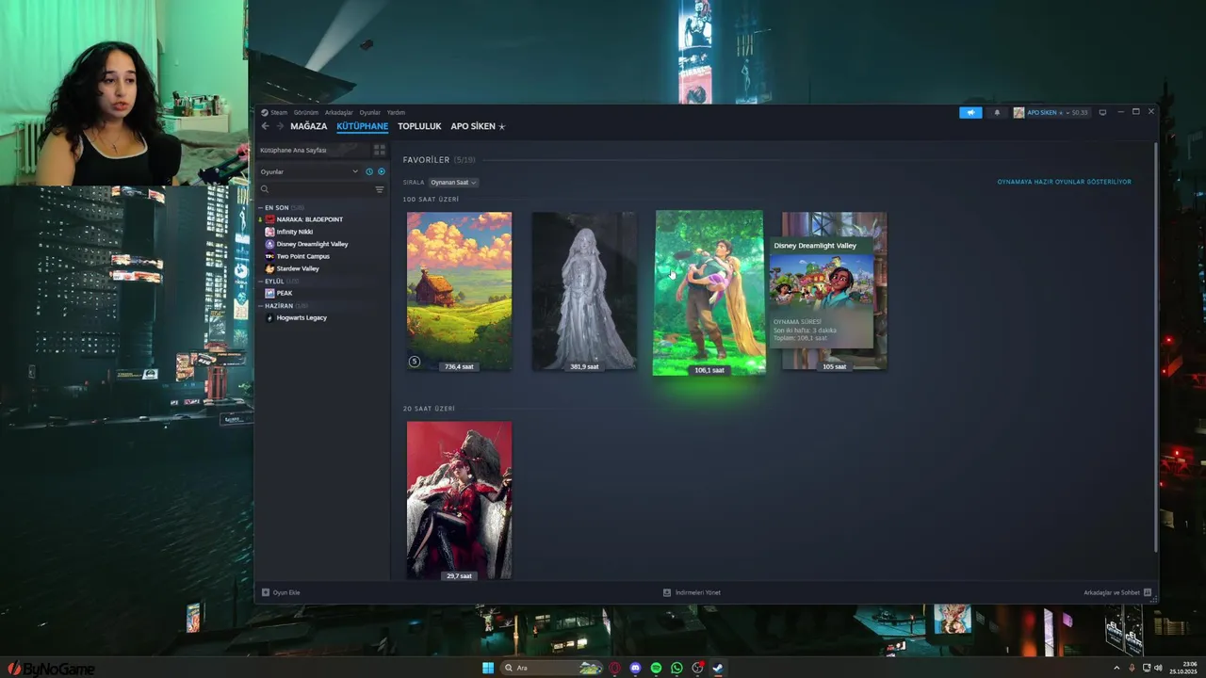
Task: Open the notifications bell
Action: click(997, 112)
